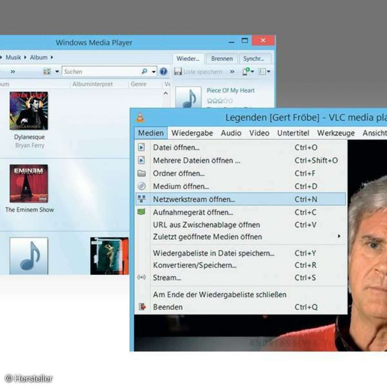
Task: Select The Eminem Show album thumbnail
Action: [29, 184]
